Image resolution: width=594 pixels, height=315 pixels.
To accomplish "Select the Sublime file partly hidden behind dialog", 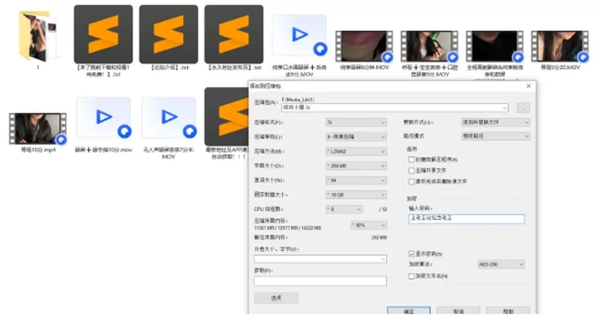I will tap(226, 116).
